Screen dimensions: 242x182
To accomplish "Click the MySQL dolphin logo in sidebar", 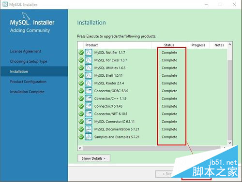I will tap(26, 16).
